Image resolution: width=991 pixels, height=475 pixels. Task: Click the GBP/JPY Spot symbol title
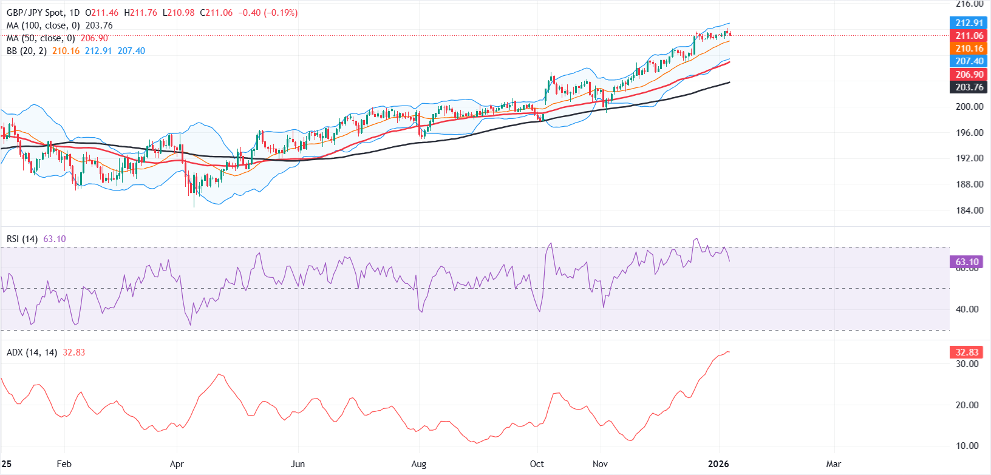[x=35, y=13]
